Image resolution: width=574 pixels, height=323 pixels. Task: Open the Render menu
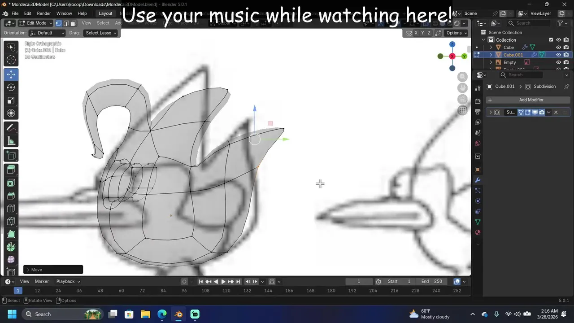point(43,13)
